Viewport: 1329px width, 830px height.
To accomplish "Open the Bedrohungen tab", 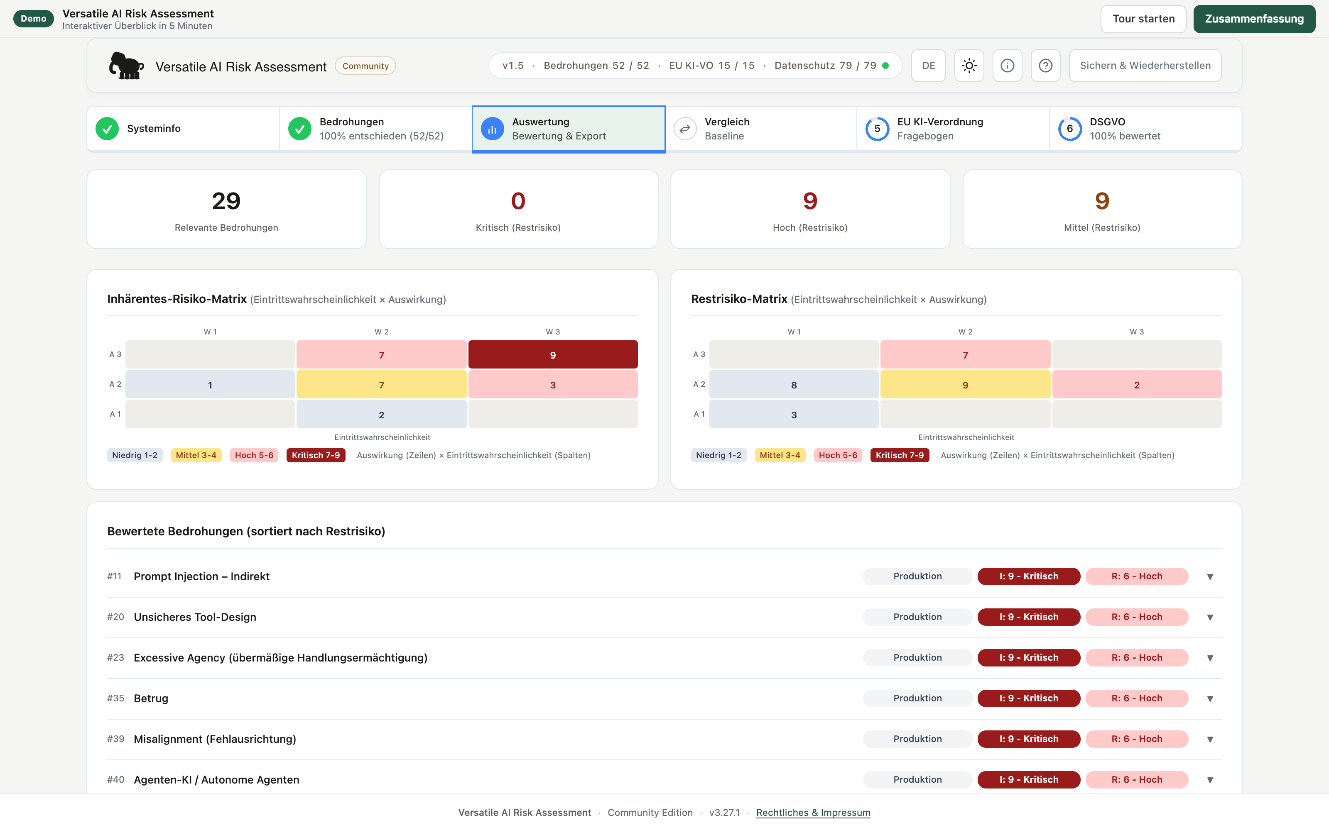I will (x=375, y=129).
